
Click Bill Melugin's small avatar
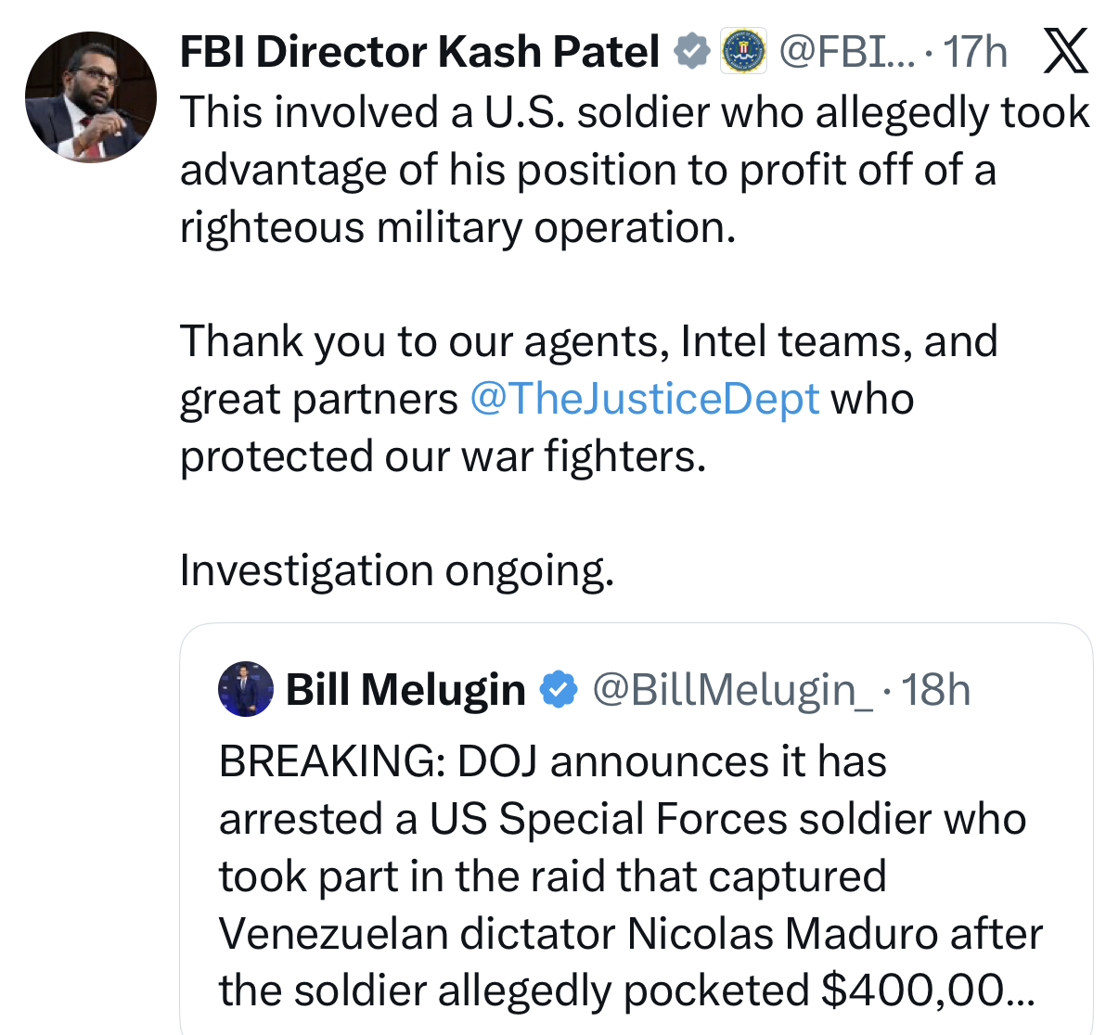pos(245,689)
